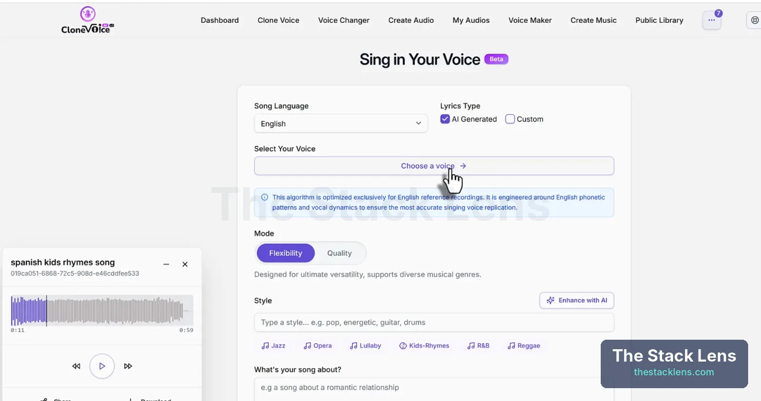This screenshot has height=401, width=761.
Task: Play the spanish kids rhymes song
Action: coord(102,366)
